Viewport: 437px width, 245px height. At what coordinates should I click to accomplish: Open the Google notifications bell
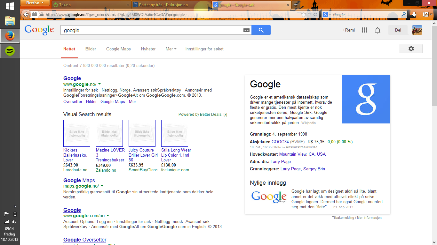point(377,30)
